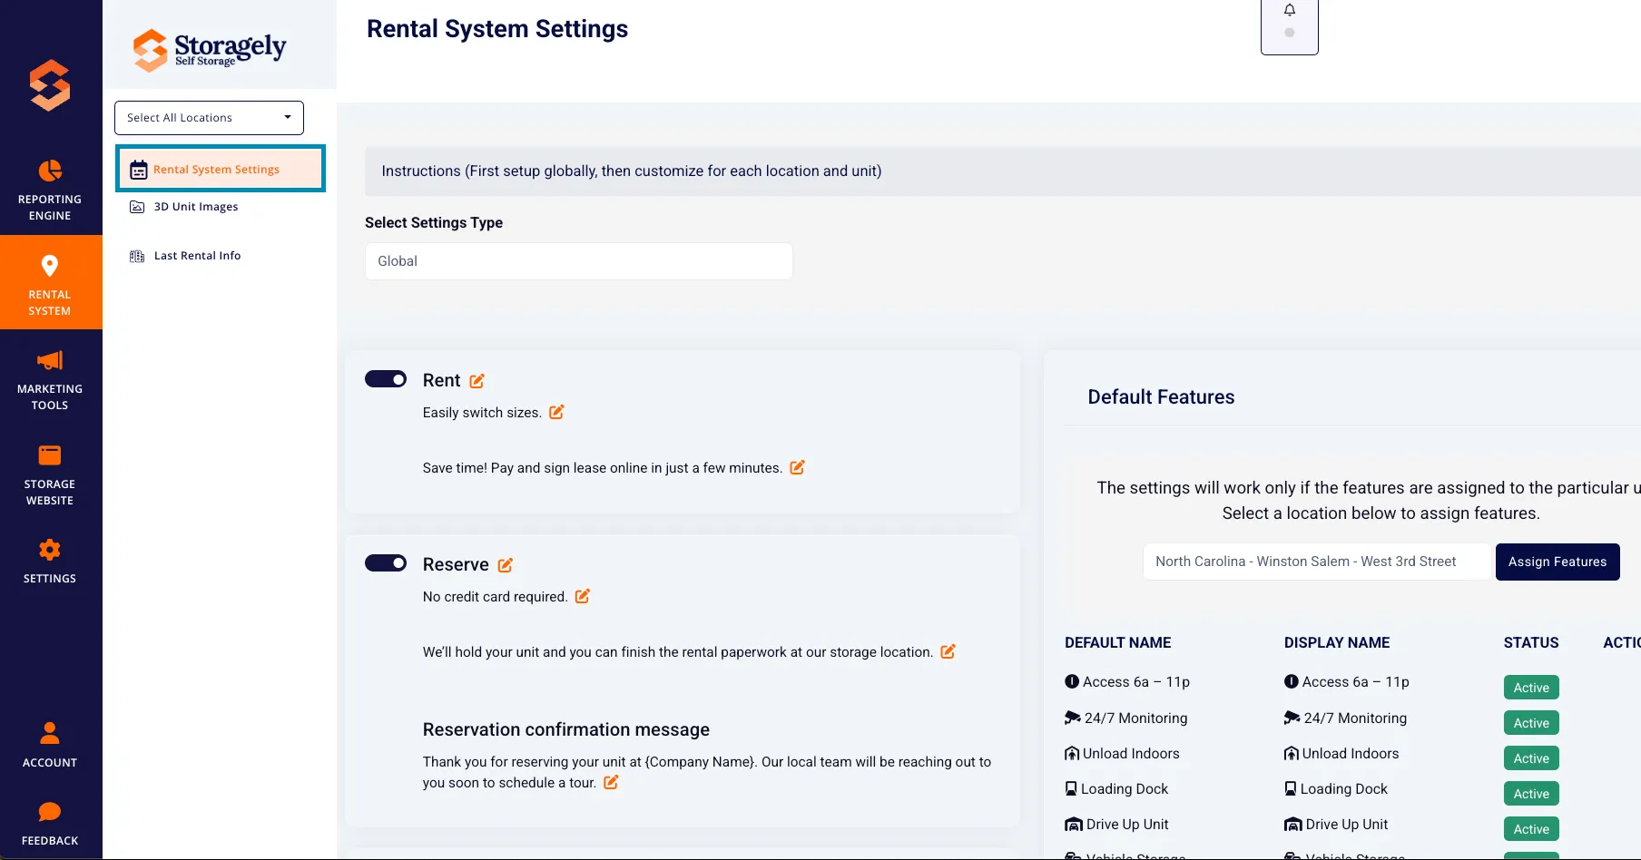The image size is (1641, 860).
Task: Edit the Rent title with pencil icon
Action: click(x=477, y=381)
